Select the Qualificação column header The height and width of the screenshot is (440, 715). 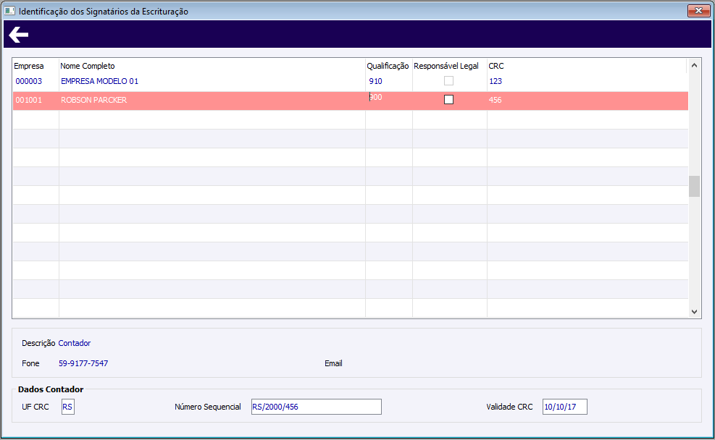coord(388,66)
